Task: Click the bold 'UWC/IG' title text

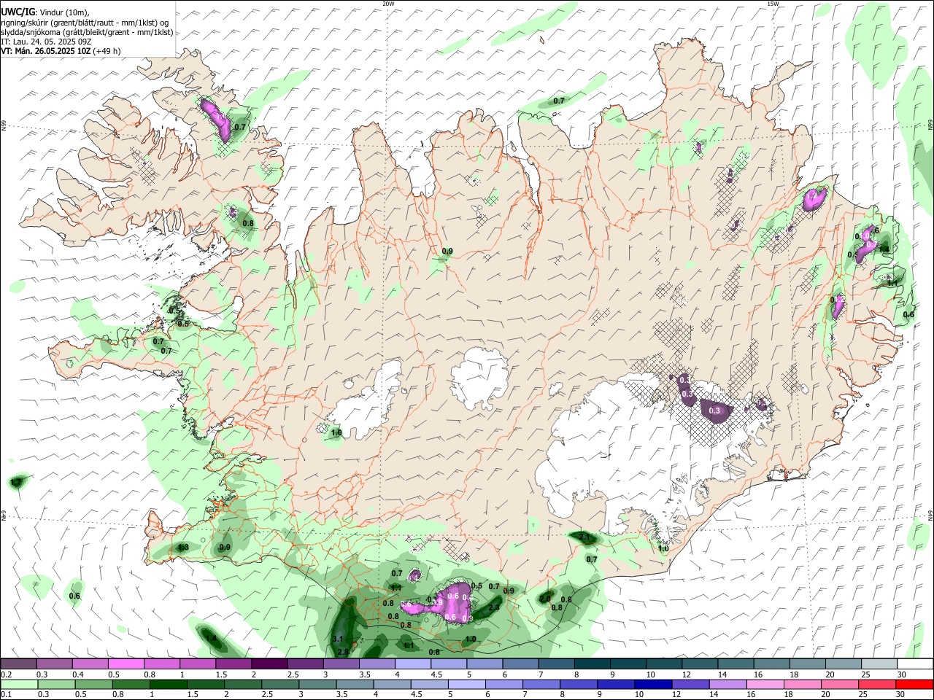Action: pos(17,11)
